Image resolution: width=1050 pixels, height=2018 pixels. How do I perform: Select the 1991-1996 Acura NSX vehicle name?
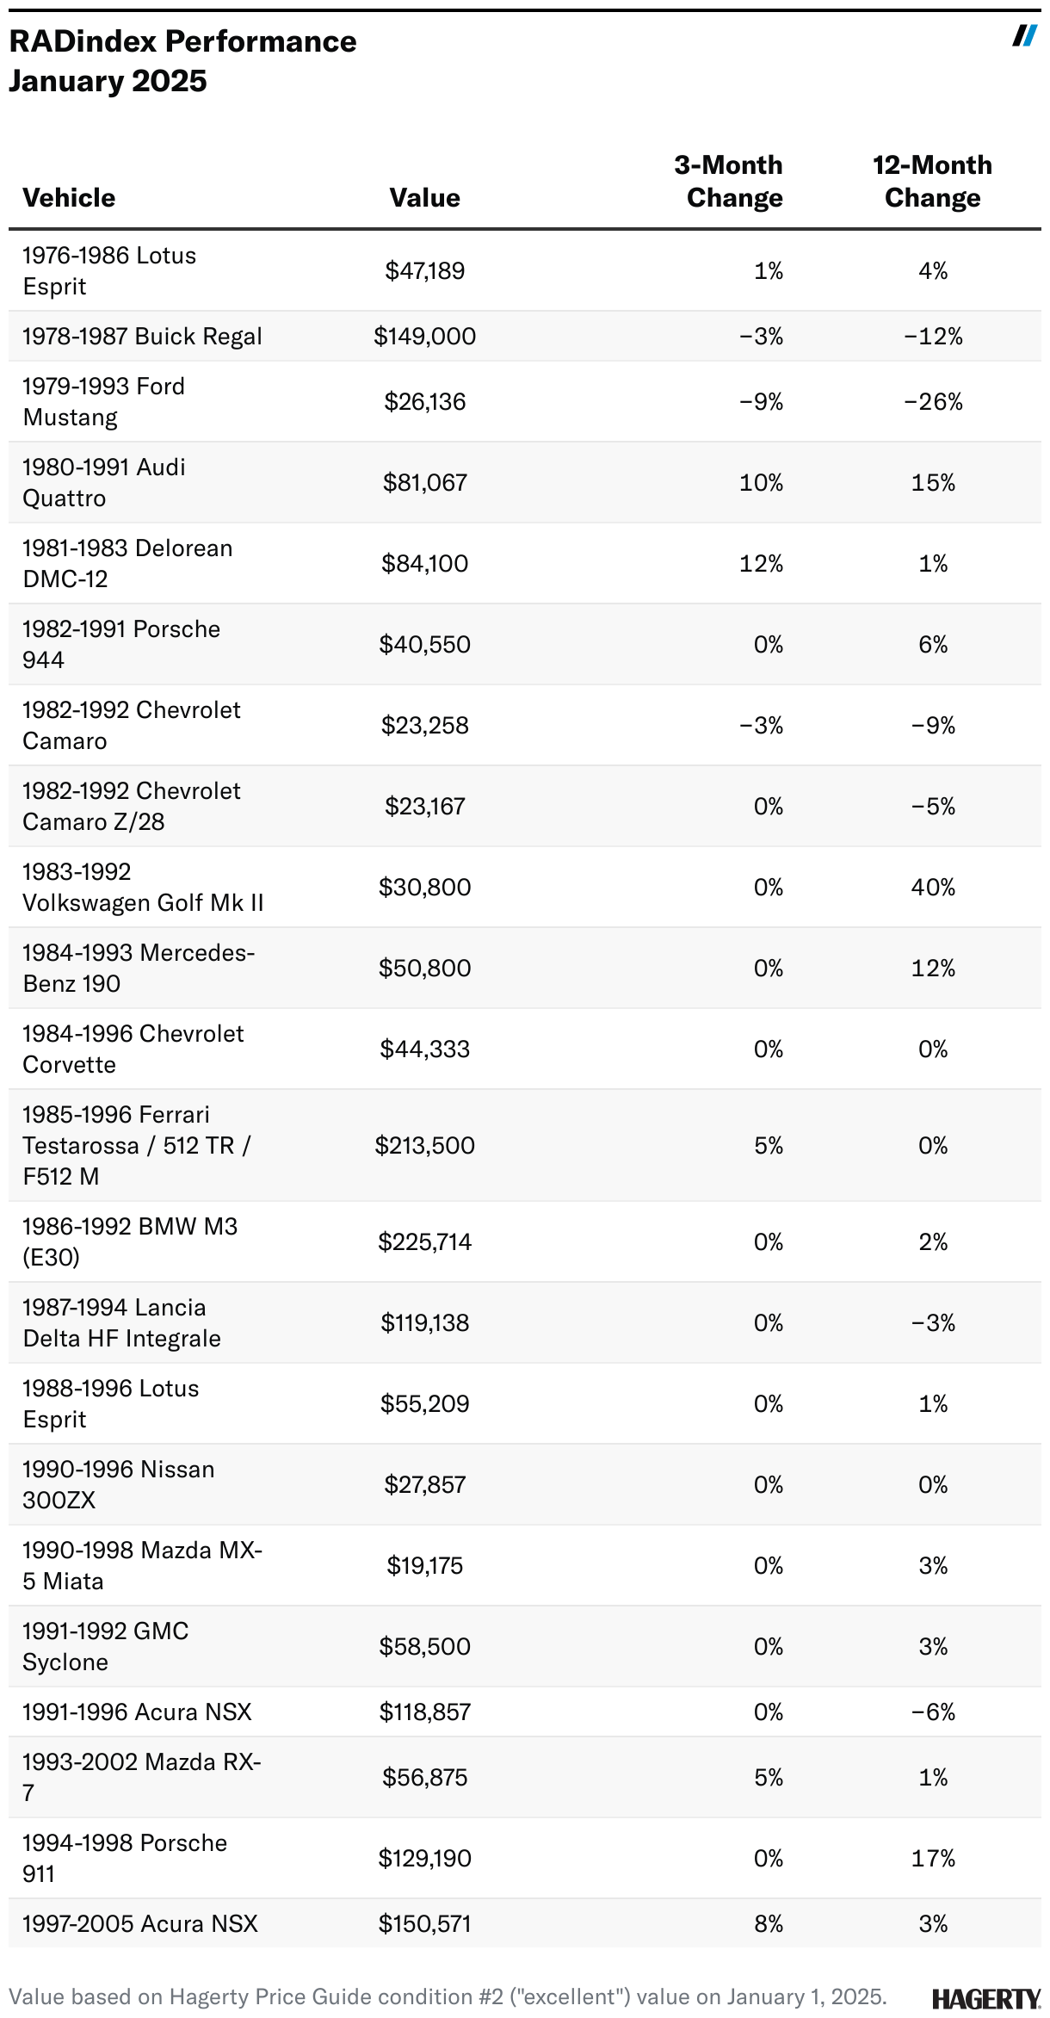click(x=137, y=1712)
